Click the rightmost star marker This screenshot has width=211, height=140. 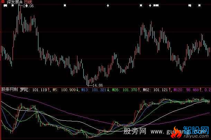tap(200, 6)
